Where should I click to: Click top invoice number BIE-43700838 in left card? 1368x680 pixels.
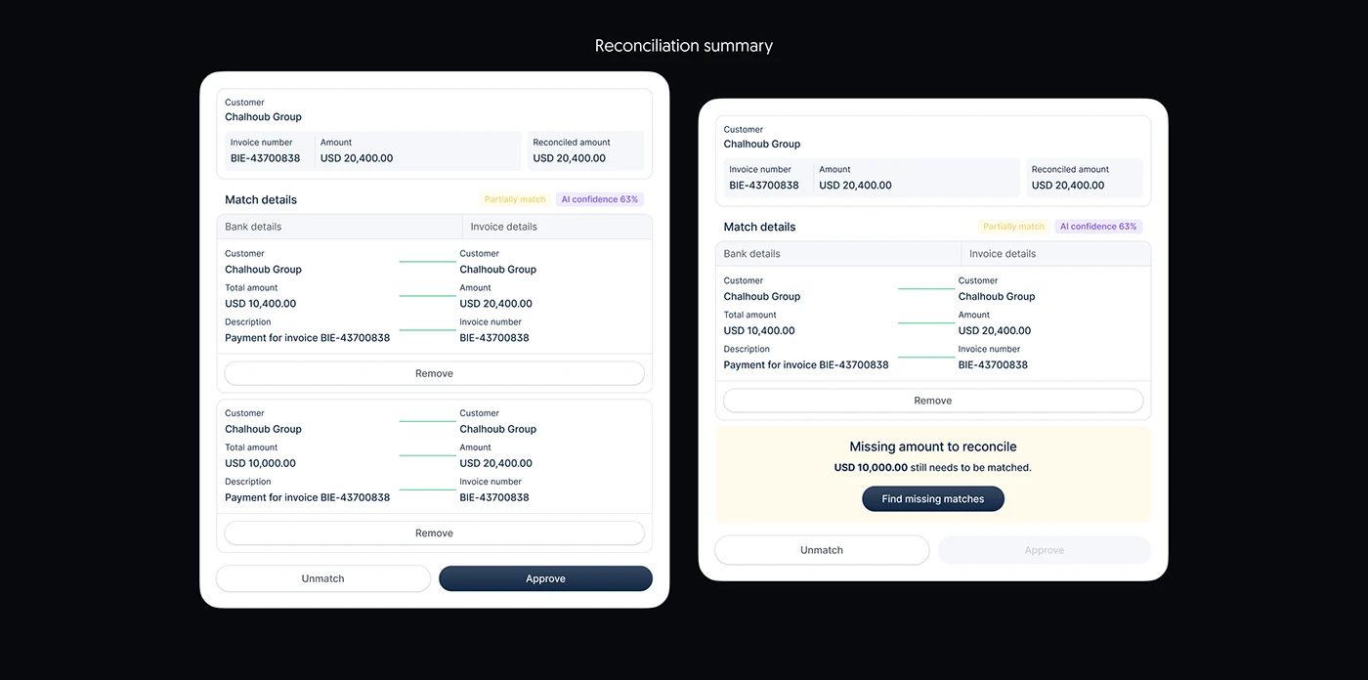tap(265, 158)
